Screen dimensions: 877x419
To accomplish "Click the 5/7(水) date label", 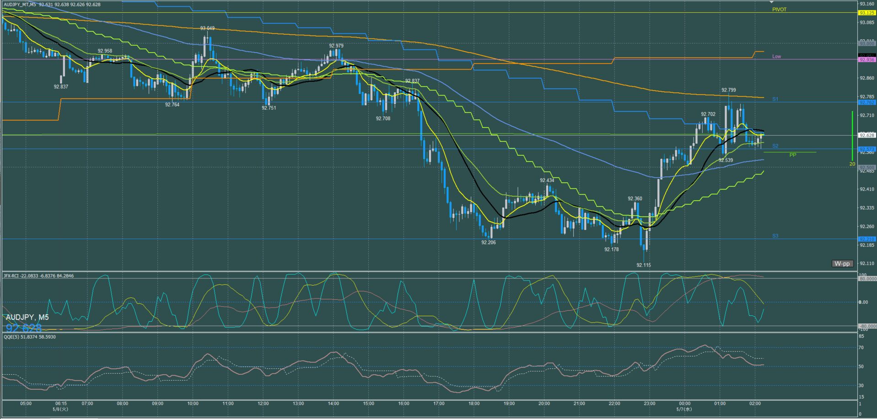I will coord(684,409).
